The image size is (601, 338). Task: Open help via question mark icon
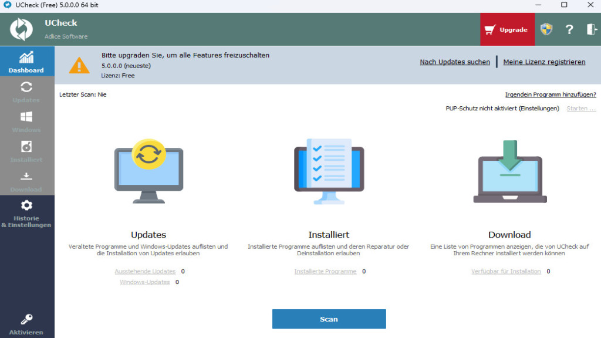[569, 29]
